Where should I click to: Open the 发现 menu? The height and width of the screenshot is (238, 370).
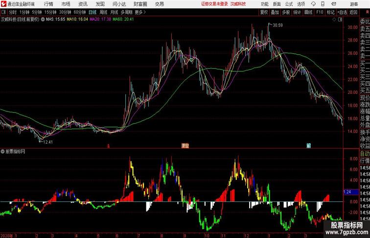click(x=100, y=4)
